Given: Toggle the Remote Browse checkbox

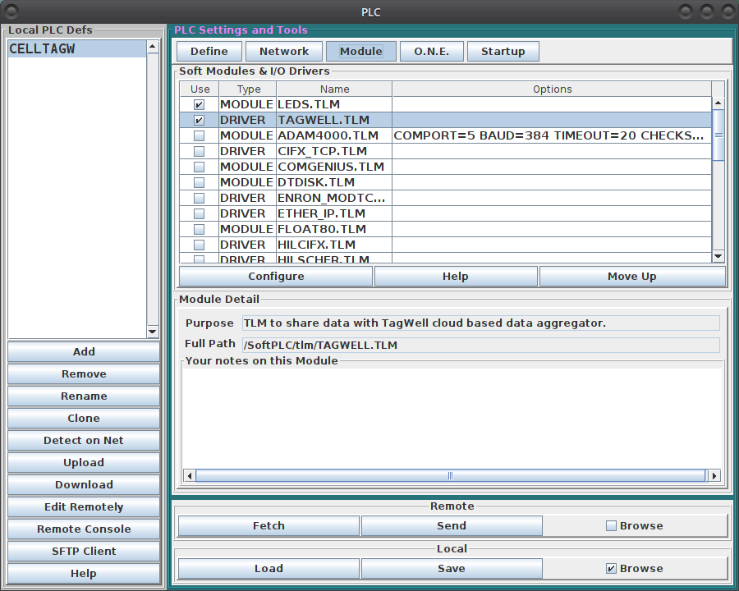Looking at the screenshot, I should pyautogui.click(x=611, y=526).
